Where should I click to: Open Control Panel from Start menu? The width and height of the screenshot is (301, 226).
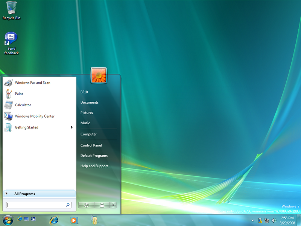point(91,145)
